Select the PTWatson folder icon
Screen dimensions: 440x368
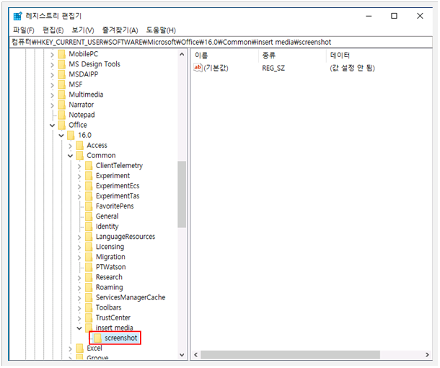(89, 267)
